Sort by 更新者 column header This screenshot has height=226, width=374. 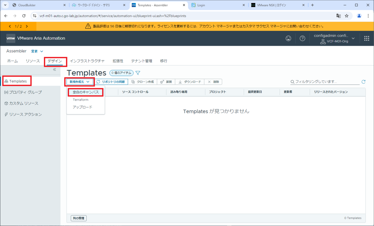287,92
